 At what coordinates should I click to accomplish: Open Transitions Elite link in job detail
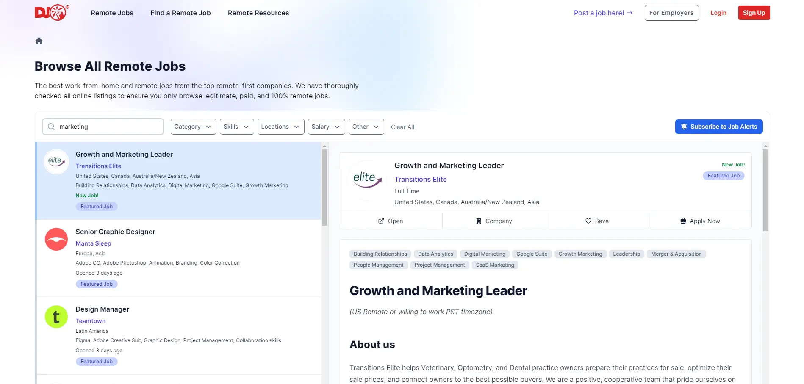point(420,179)
